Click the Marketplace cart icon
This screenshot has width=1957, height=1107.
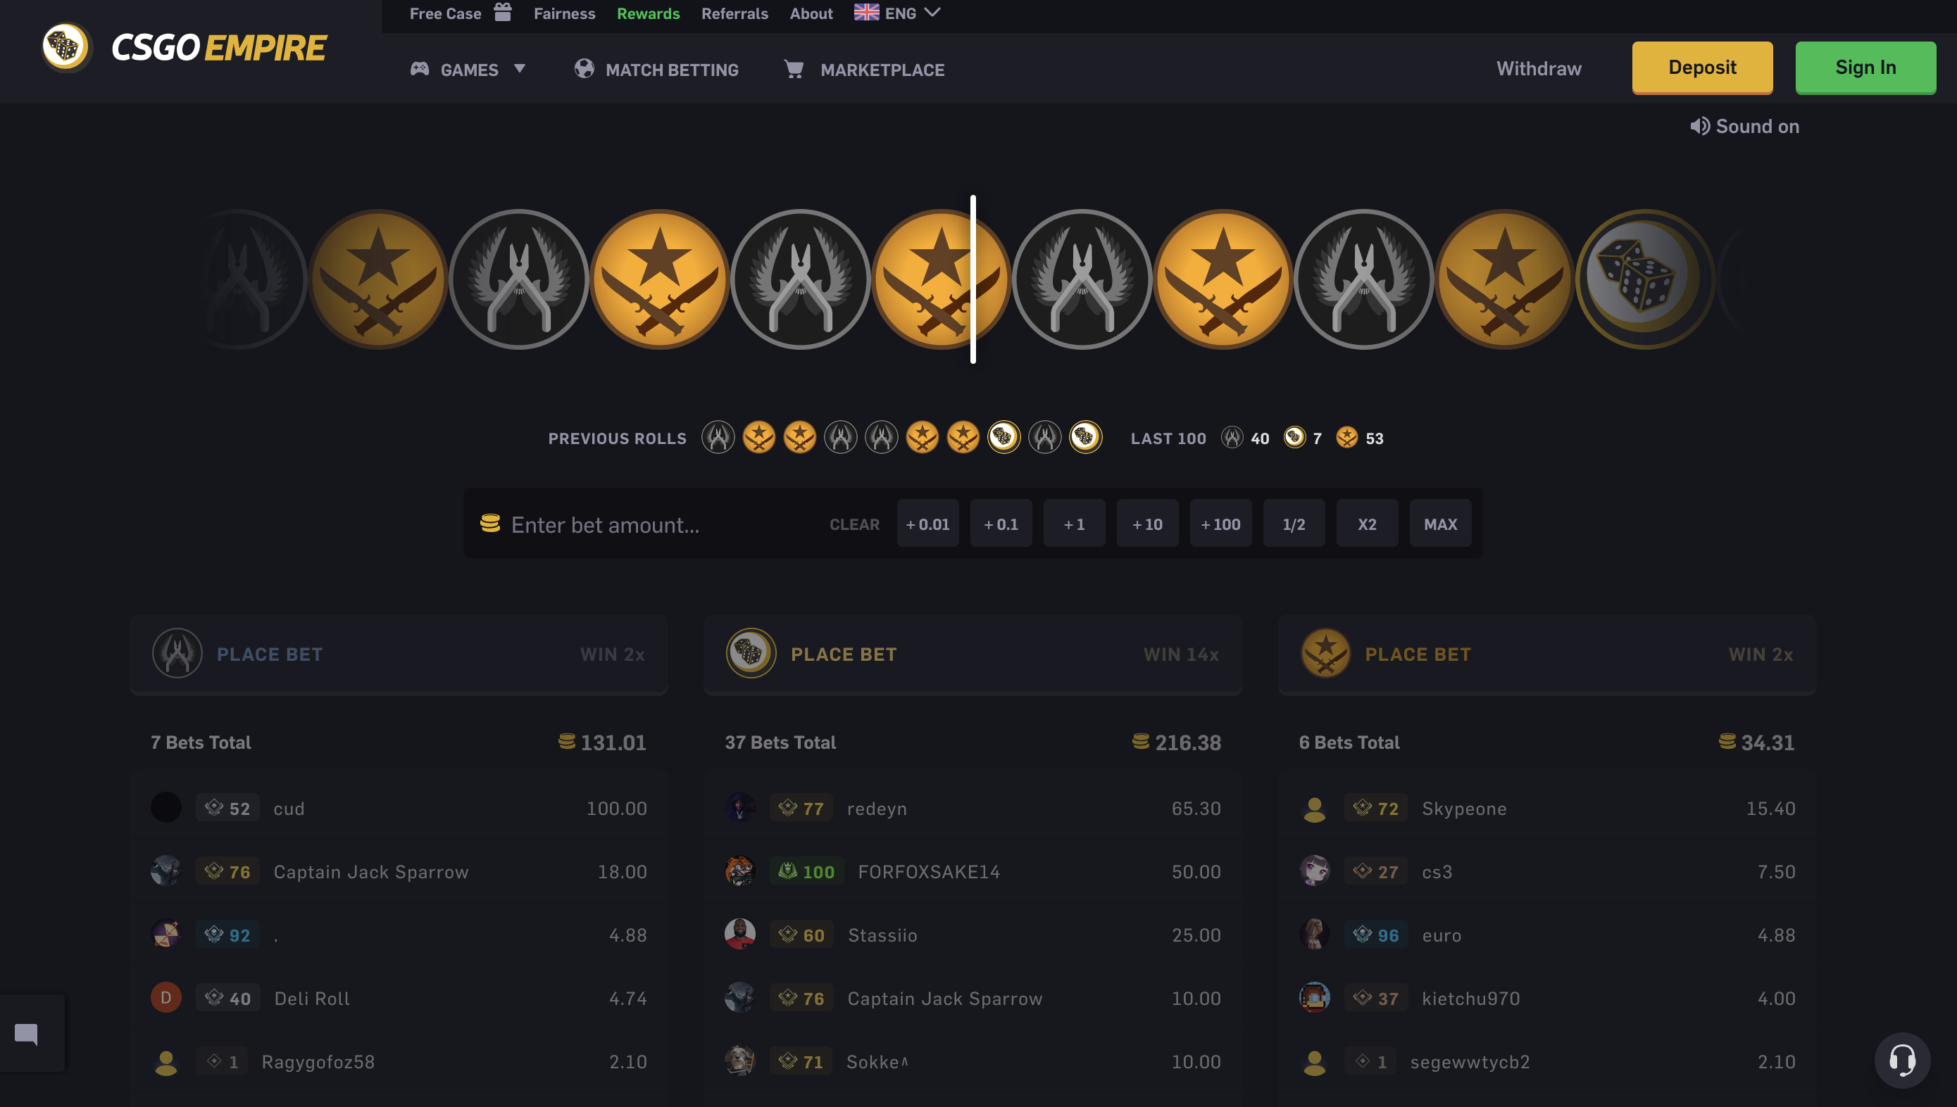[x=794, y=69]
